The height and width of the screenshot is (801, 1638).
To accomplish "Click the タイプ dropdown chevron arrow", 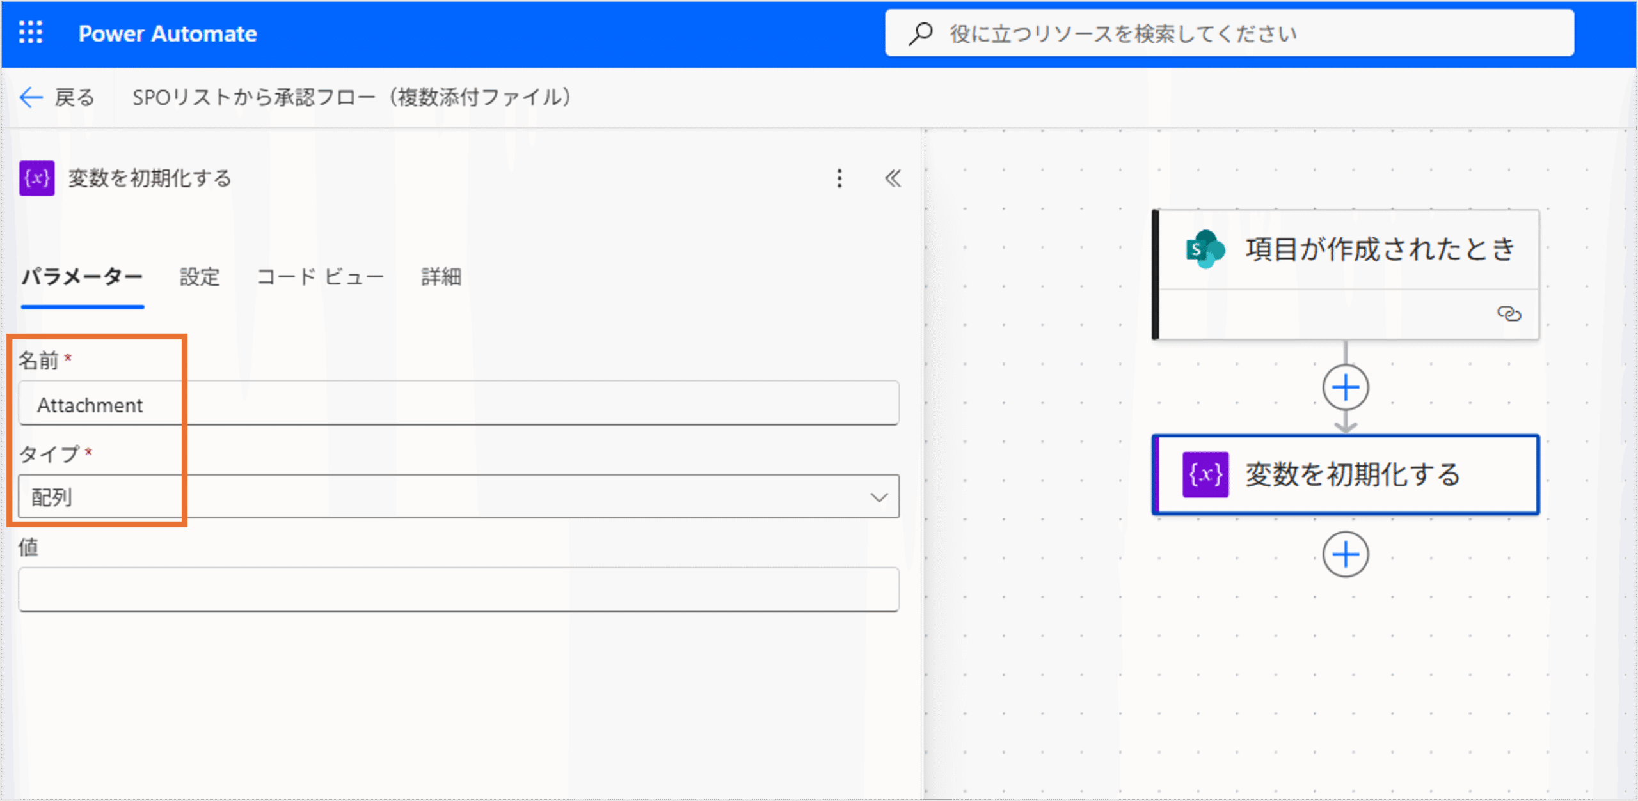I will pyautogui.click(x=879, y=497).
